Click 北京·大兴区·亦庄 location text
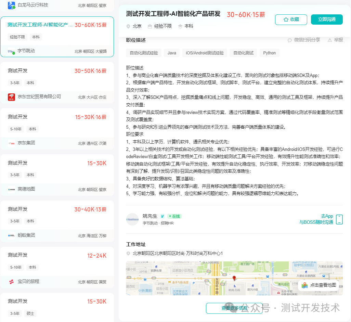This screenshot has width=351, height=322. pyautogui.click(x=92, y=97)
